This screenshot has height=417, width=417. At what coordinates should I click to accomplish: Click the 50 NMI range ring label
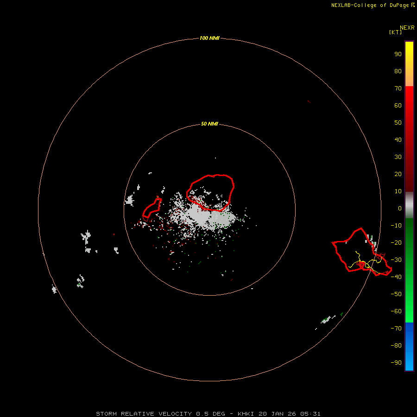tap(209, 124)
